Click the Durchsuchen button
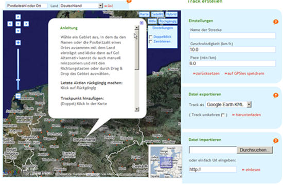This screenshot has height=185, width=283. 255,150
